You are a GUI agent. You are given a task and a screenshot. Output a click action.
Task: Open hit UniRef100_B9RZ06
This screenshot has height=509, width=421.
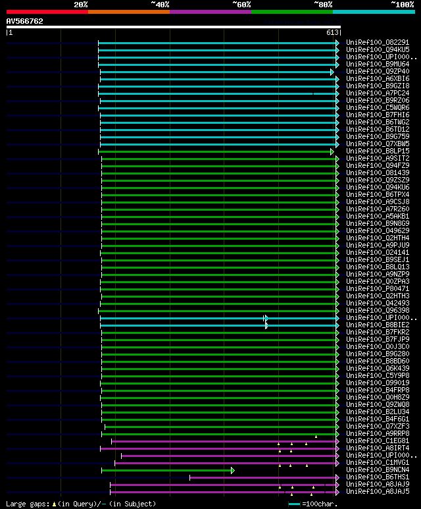coord(378,100)
